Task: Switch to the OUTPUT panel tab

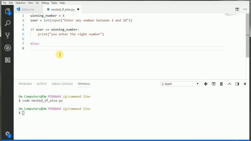Action: point(42,84)
